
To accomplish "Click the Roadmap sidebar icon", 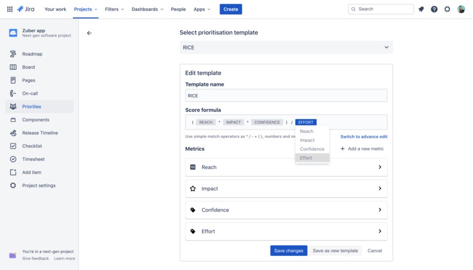I will pyautogui.click(x=13, y=53).
